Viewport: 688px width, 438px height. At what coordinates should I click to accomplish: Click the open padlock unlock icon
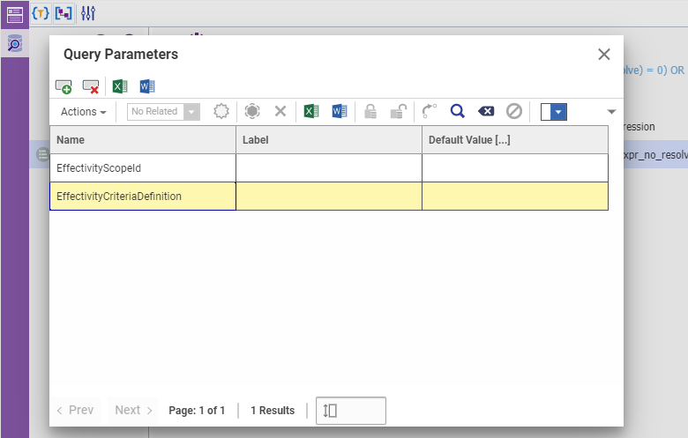pyautogui.click(x=399, y=111)
